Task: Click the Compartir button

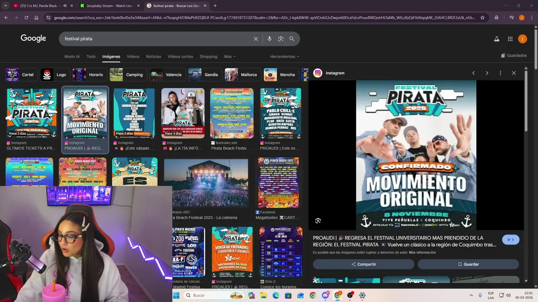Action: (x=364, y=264)
